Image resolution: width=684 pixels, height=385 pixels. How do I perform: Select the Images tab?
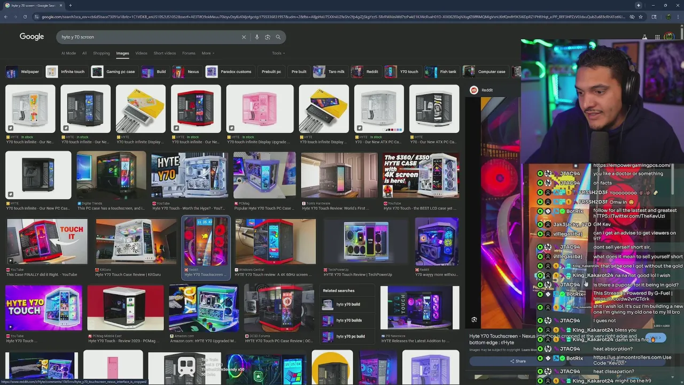pos(122,53)
